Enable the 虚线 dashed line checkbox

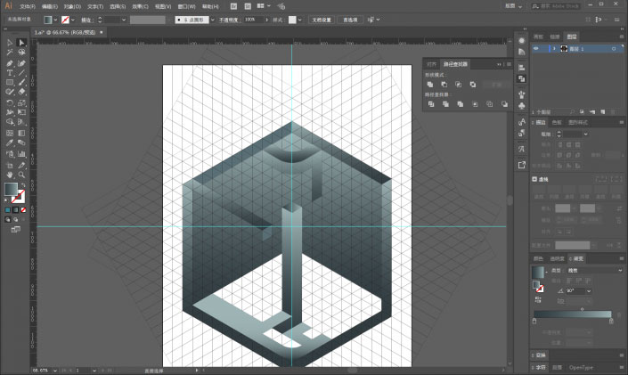[x=534, y=179]
